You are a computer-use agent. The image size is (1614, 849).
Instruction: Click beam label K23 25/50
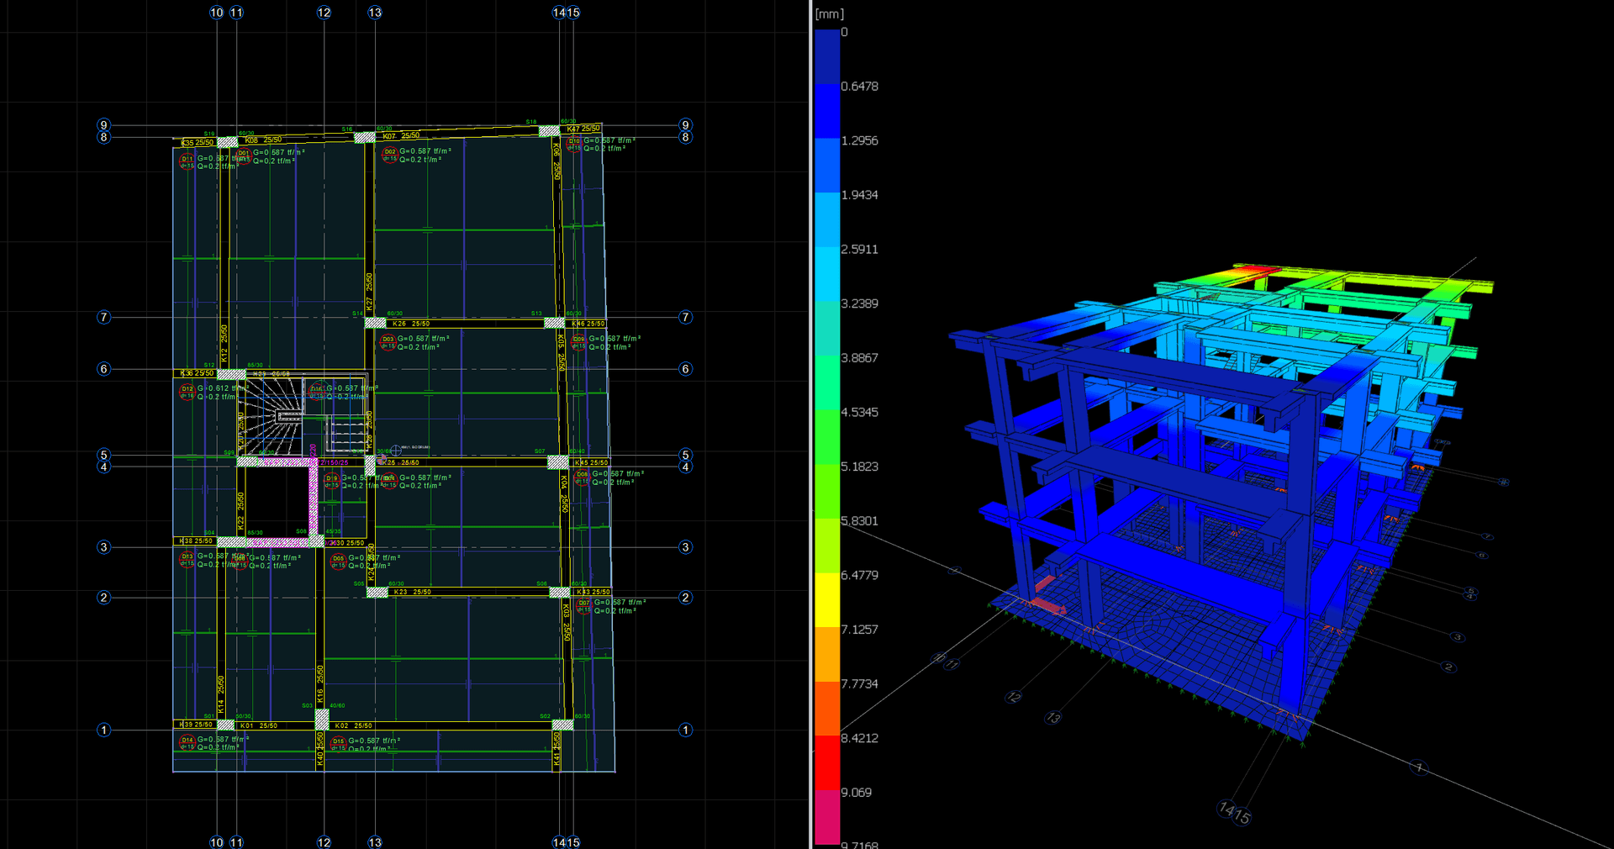coord(412,592)
